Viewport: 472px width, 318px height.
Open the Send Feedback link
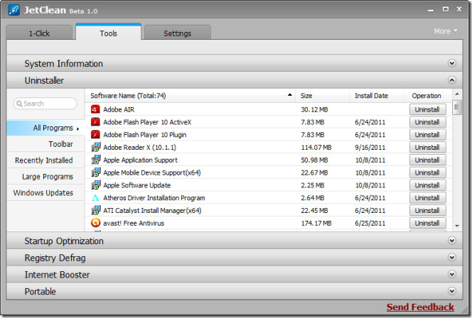420,307
